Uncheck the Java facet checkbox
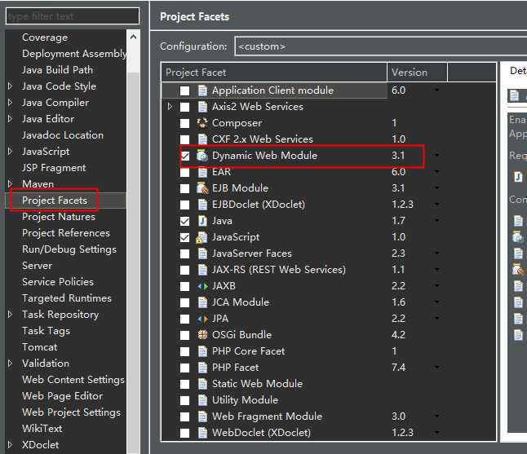Viewport: 527px width, 454px height. coord(184,221)
